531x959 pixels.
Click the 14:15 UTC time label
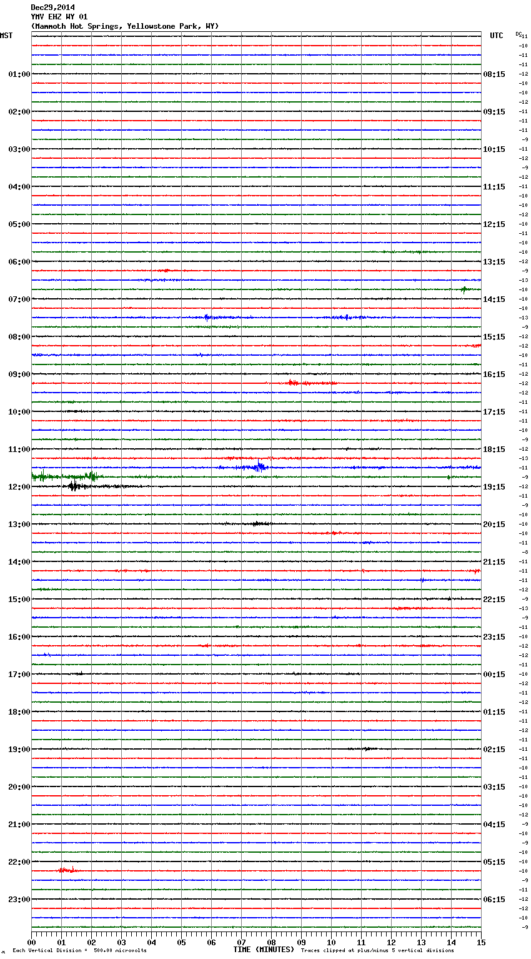(494, 299)
